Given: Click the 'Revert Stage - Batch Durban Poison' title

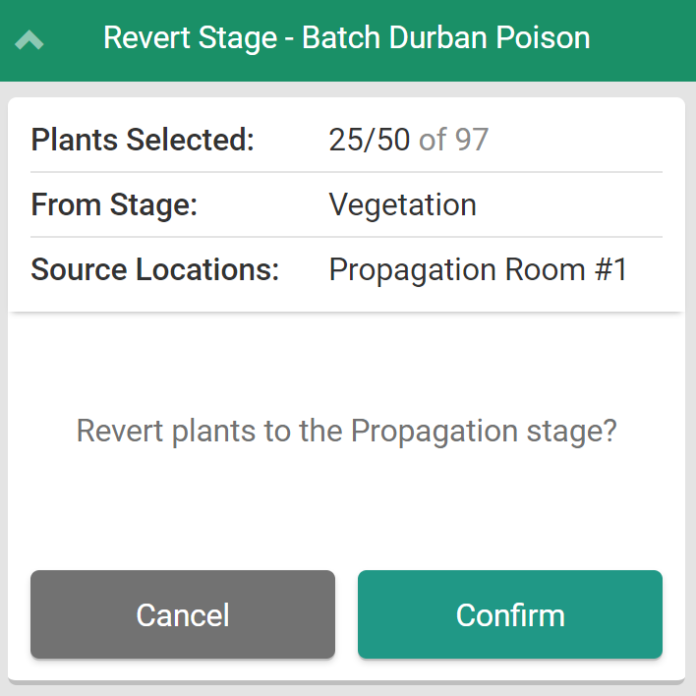Looking at the screenshot, I should (346, 38).
